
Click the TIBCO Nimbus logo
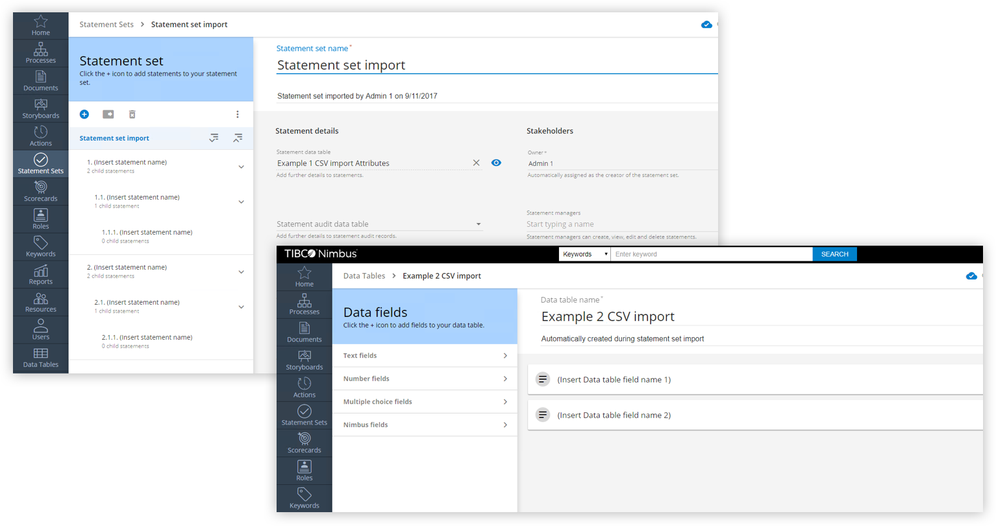pyautogui.click(x=321, y=253)
